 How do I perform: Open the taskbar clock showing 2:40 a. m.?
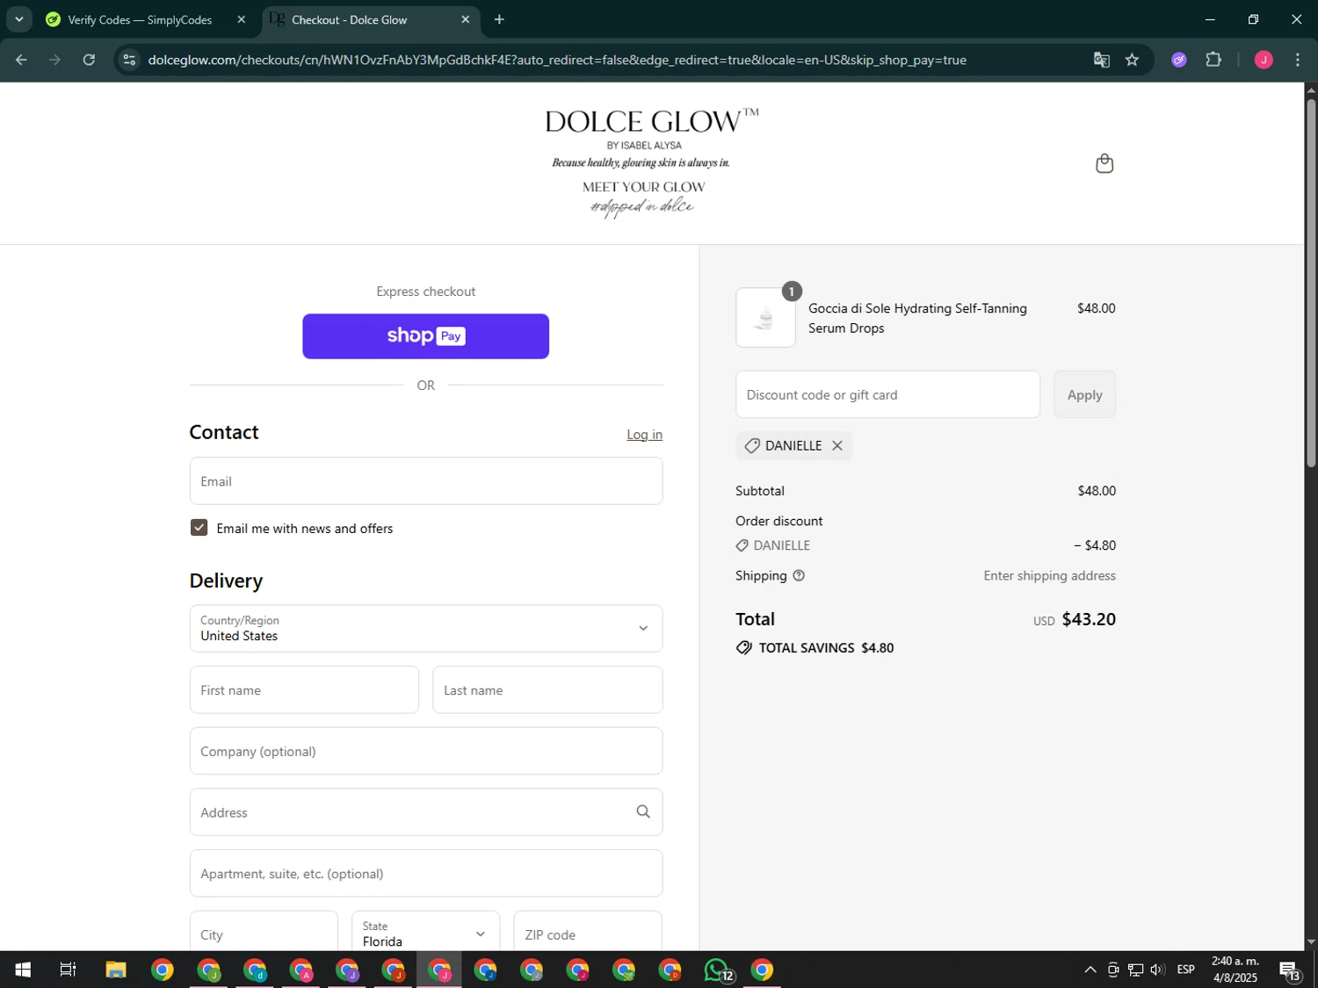point(1235,970)
